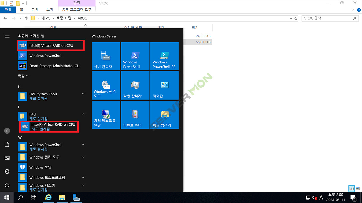Open network icon in system tray
362x203 pixels.
click(x=308, y=198)
